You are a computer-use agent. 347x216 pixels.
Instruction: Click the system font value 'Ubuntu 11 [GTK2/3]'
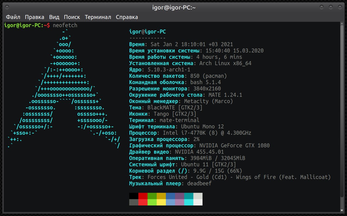click(x=208, y=165)
